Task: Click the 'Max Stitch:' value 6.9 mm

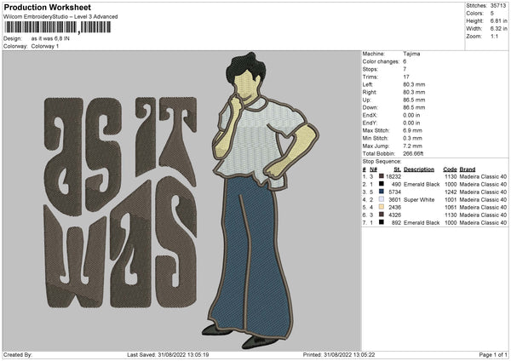Action: tap(412, 130)
